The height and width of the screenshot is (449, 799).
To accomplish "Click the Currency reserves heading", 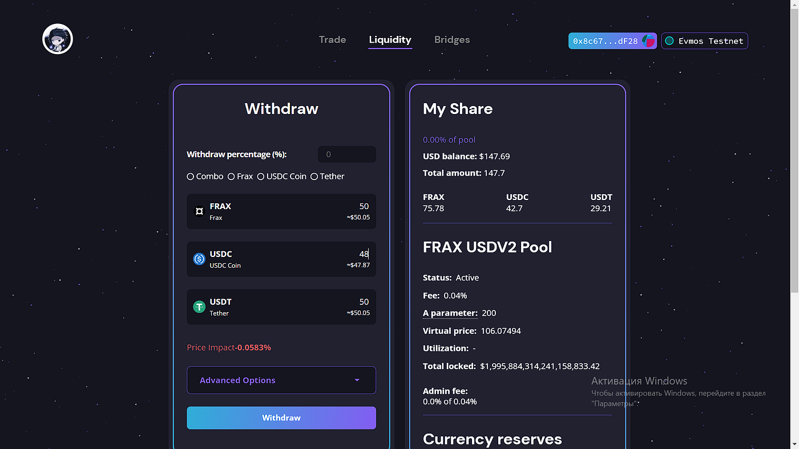I will 493,439.
